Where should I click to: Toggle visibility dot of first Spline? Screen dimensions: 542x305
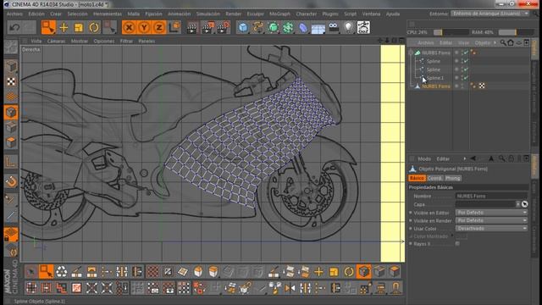point(456,61)
